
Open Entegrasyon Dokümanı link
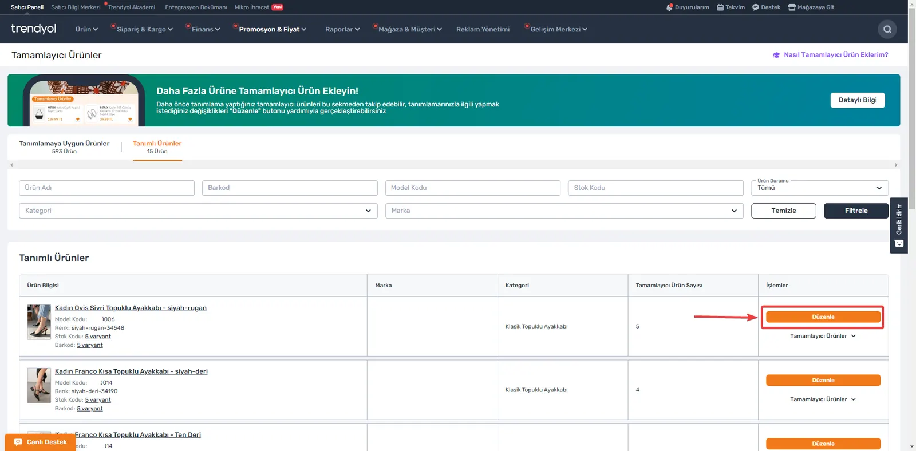[x=196, y=7]
